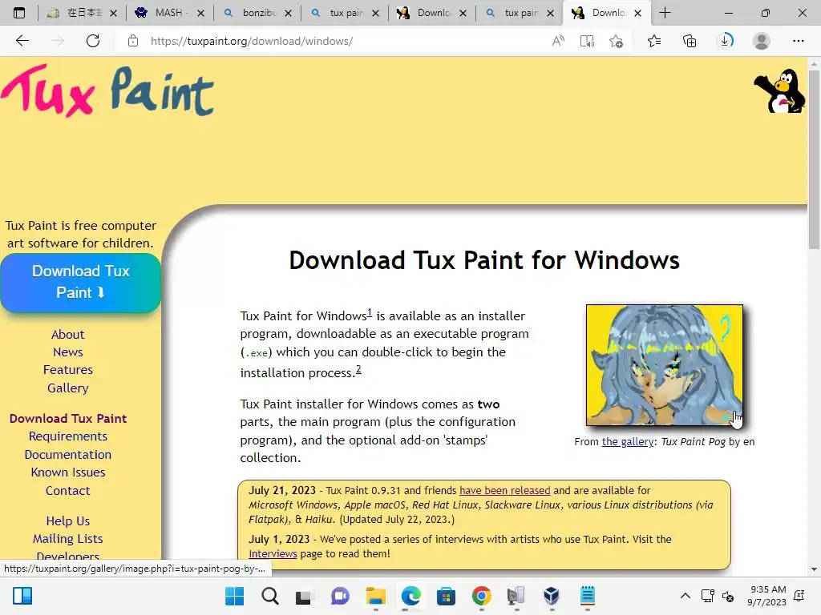Open the Requirements sidebar link
The width and height of the screenshot is (821, 615).
[67, 436]
